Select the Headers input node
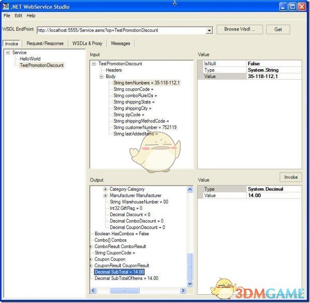This screenshot has width=310, height=303. coord(114,70)
